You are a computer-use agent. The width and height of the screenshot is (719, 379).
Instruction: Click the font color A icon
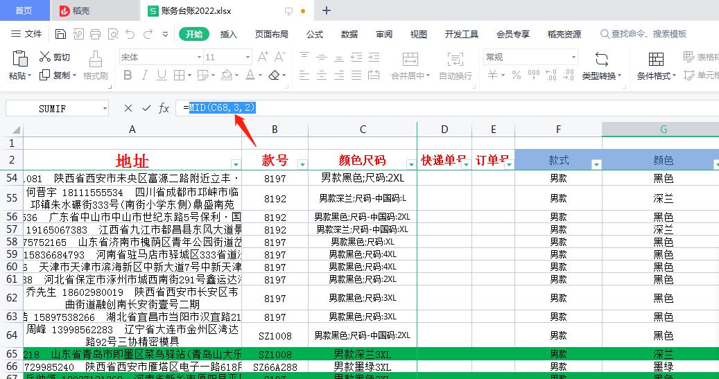(250, 75)
